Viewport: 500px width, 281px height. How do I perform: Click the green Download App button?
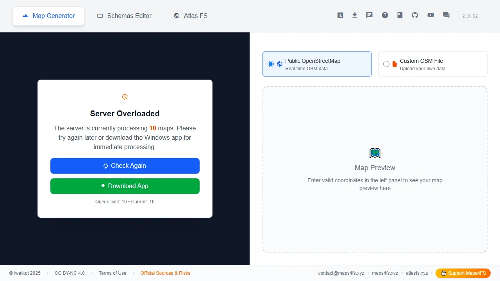click(125, 186)
